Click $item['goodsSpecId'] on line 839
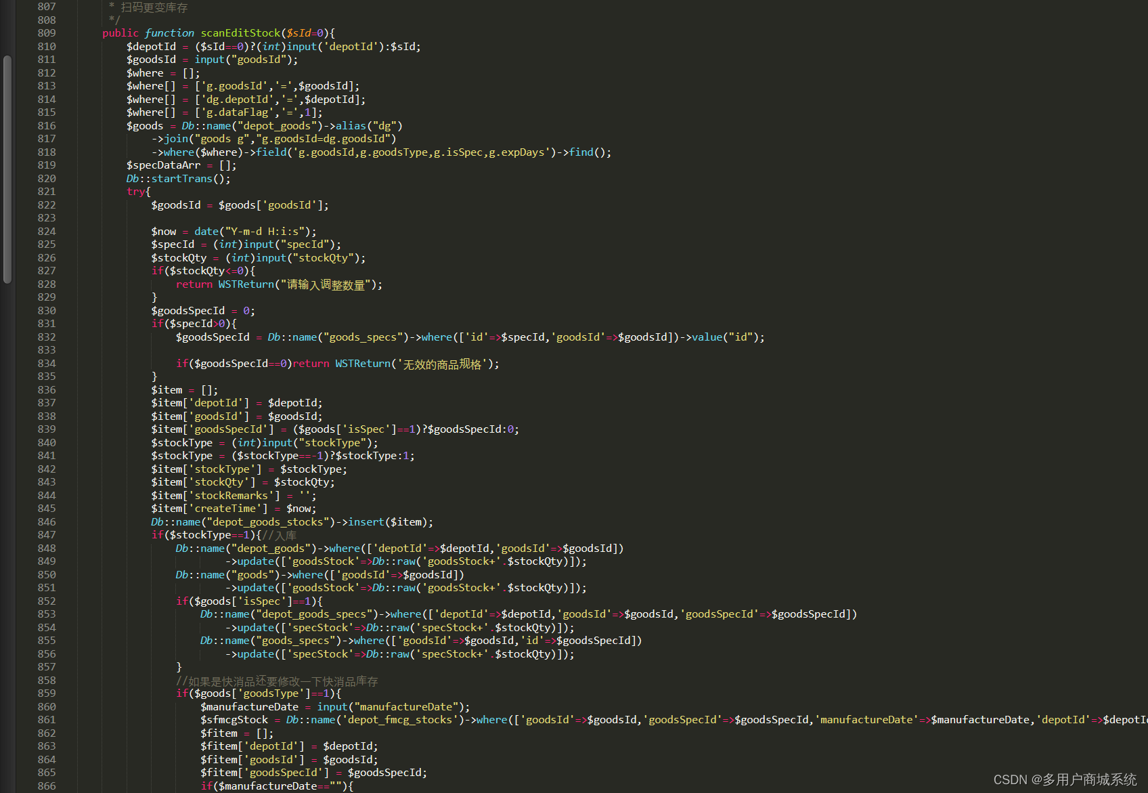Screen dimensions: 1148x793 pyautogui.click(x=213, y=429)
